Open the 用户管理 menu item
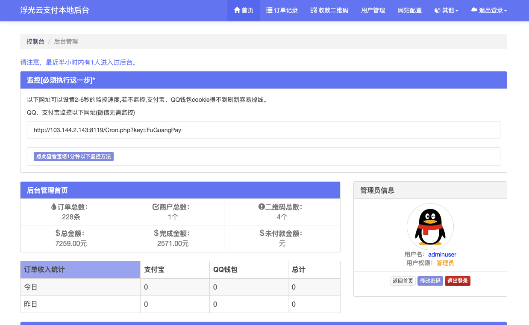The height and width of the screenshot is (325, 529). pyautogui.click(x=373, y=10)
